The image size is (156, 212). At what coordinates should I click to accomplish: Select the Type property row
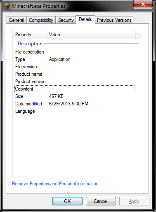(75, 59)
